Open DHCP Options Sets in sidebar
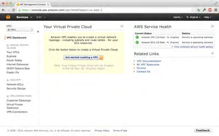This screenshot has height=136, width=219. pos(18,68)
